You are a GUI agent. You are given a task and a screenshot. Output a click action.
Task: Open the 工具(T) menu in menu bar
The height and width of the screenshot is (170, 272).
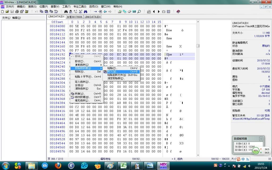[66, 6]
